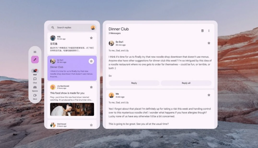Viewport: 258px width, 148px height.
Task: Go to the Spaces section
Action: click(x=35, y=88)
